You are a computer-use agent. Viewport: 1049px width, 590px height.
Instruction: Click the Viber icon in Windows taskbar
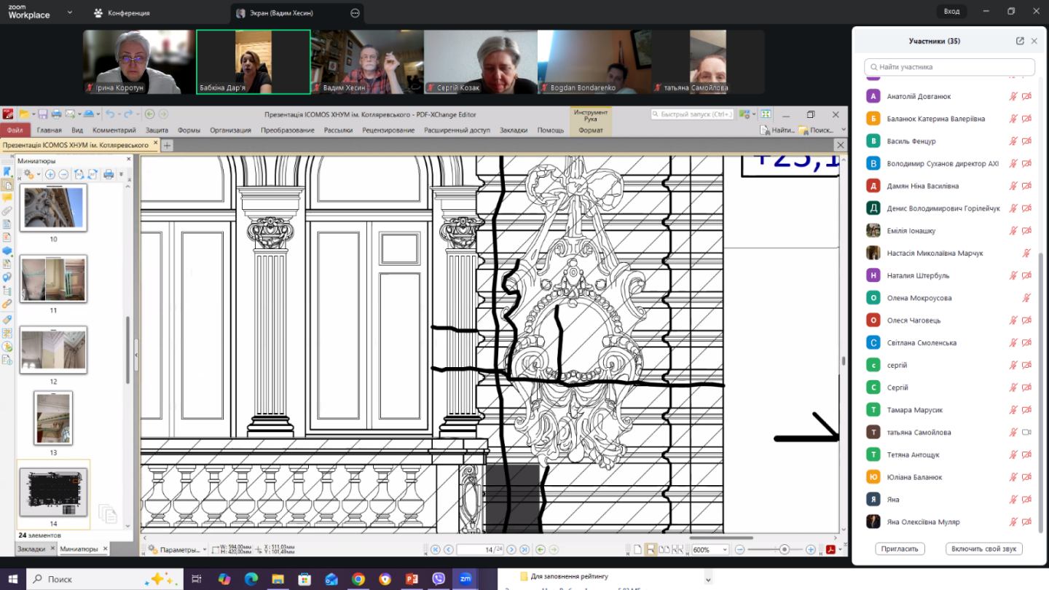coord(438,579)
